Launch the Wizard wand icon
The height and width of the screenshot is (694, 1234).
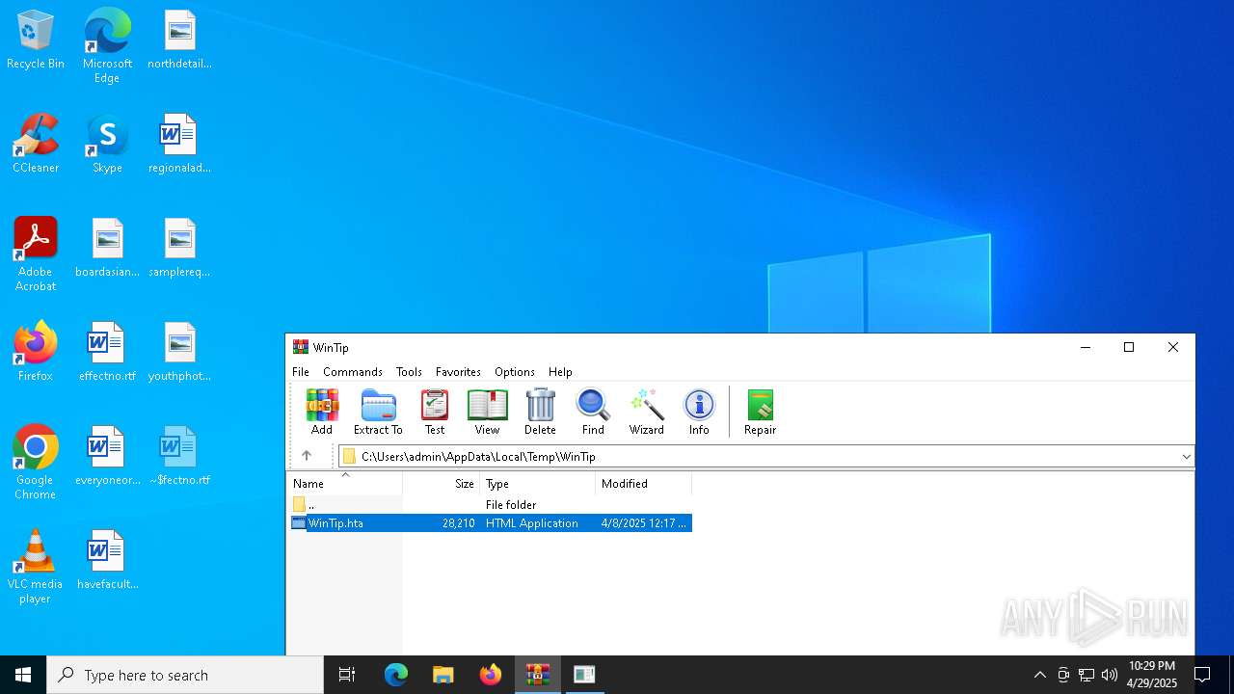pyautogui.click(x=646, y=413)
